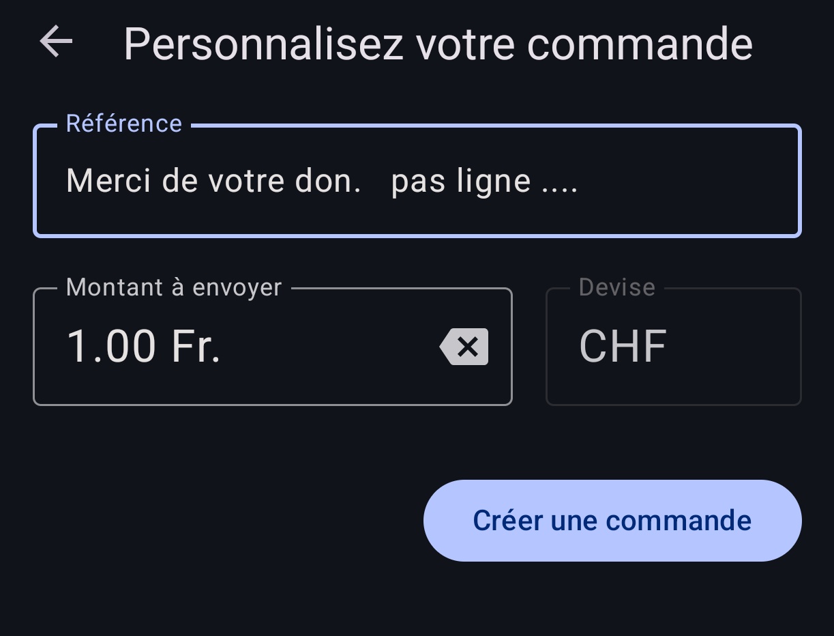Open the Devise currency field
Viewport: 834px width, 636px height.
point(673,347)
